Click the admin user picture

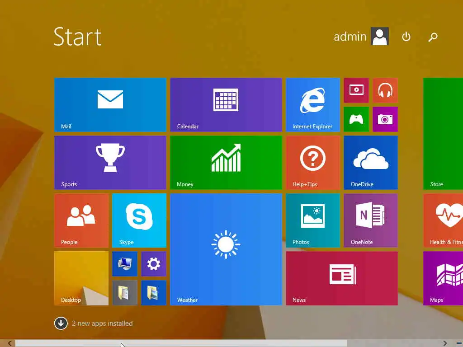pyautogui.click(x=380, y=36)
